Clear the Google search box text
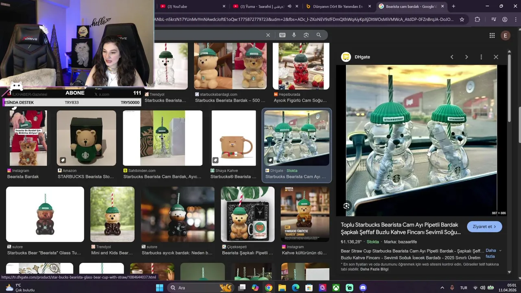Screen dimensions: 521x293 [268, 35]
